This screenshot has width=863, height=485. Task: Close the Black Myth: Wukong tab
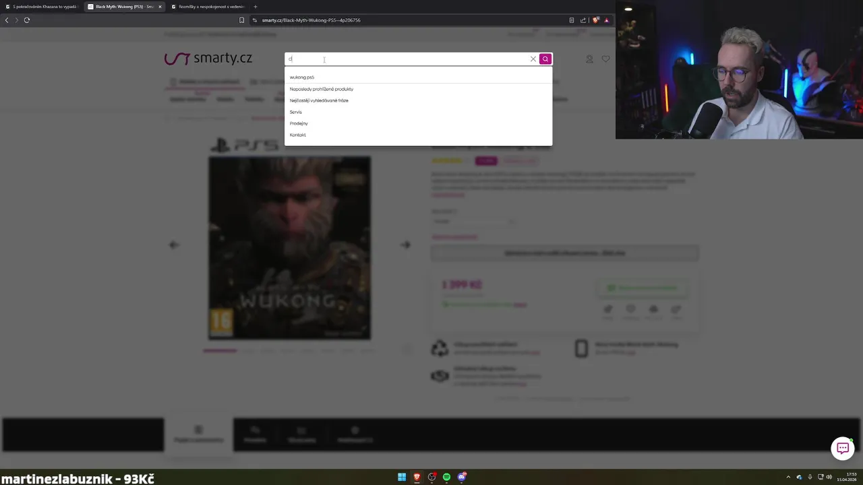pyautogui.click(x=160, y=7)
